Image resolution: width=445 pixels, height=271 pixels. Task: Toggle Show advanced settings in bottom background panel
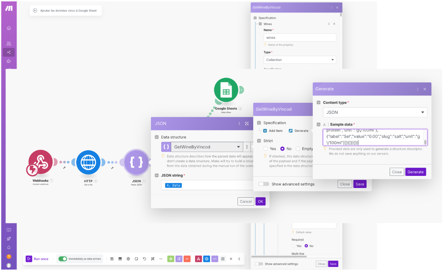259,264
